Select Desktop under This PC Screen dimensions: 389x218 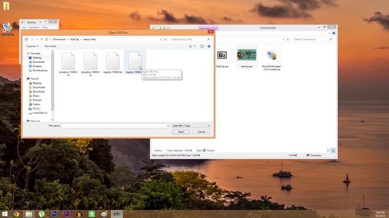[37, 83]
